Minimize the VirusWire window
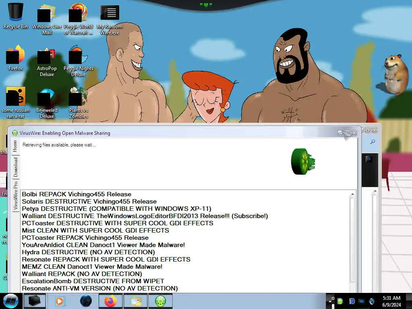412x309 pixels. [x=340, y=133]
